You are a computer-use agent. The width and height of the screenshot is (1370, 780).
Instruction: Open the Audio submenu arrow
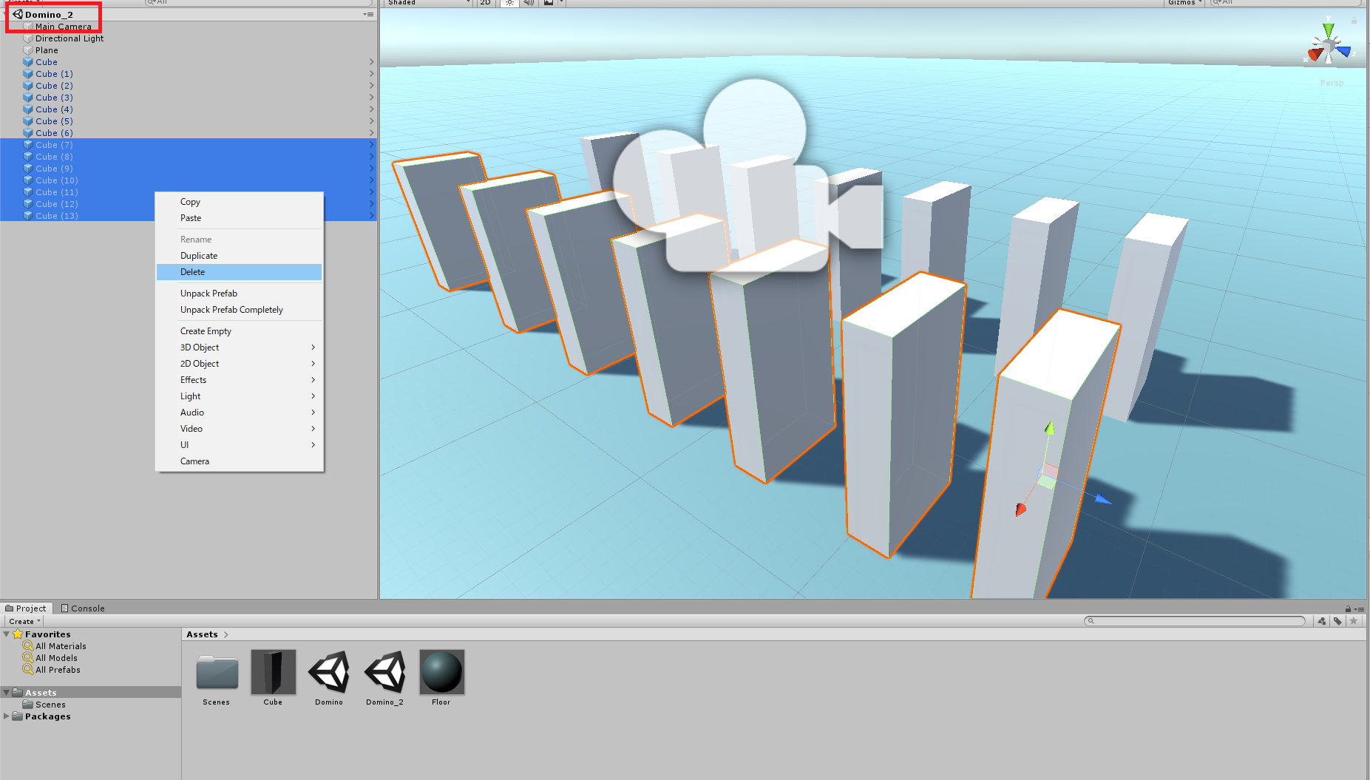pos(313,413)
